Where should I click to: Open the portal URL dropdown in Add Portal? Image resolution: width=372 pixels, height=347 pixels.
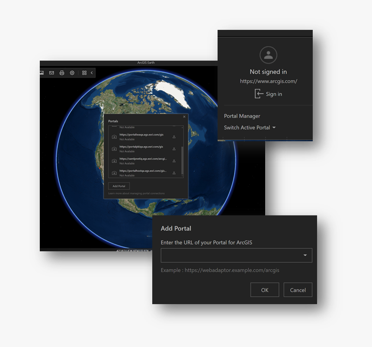(x=305, y=255)
